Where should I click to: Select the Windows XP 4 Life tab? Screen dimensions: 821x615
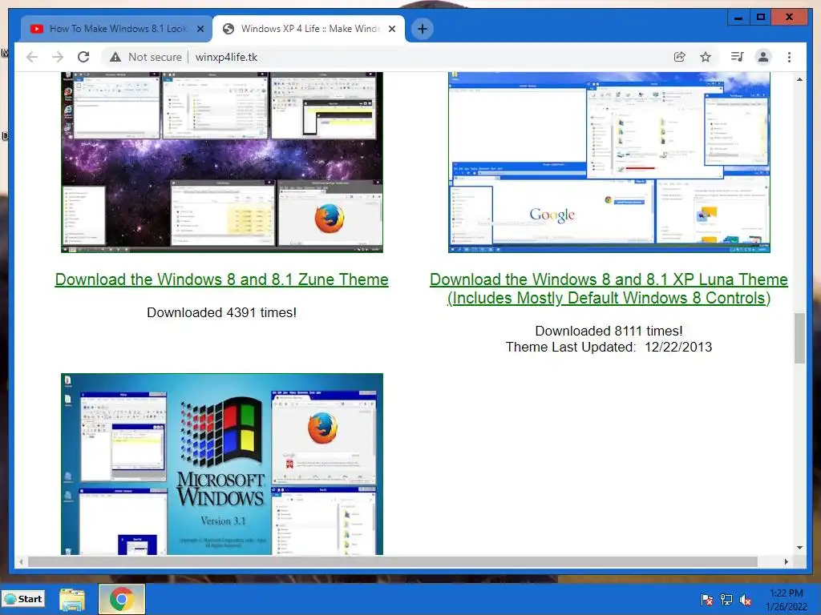click(309, 29)
